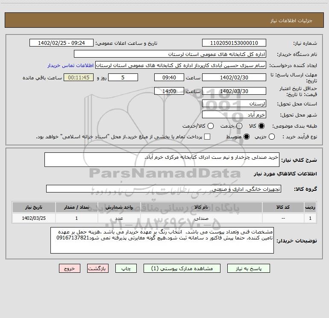Select the خدمت radio button
The image size is (329, 318).
(x=239, y=126)
